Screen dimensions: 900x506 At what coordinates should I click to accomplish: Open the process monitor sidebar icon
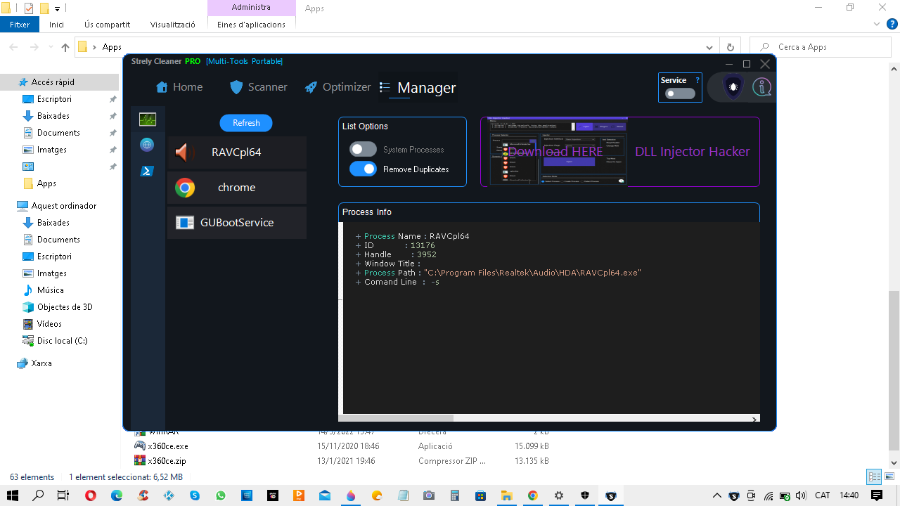pyautogui.click(x=148, y=119)
